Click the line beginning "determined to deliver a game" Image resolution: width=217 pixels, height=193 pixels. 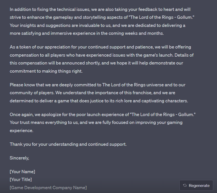tap(99, 101)
